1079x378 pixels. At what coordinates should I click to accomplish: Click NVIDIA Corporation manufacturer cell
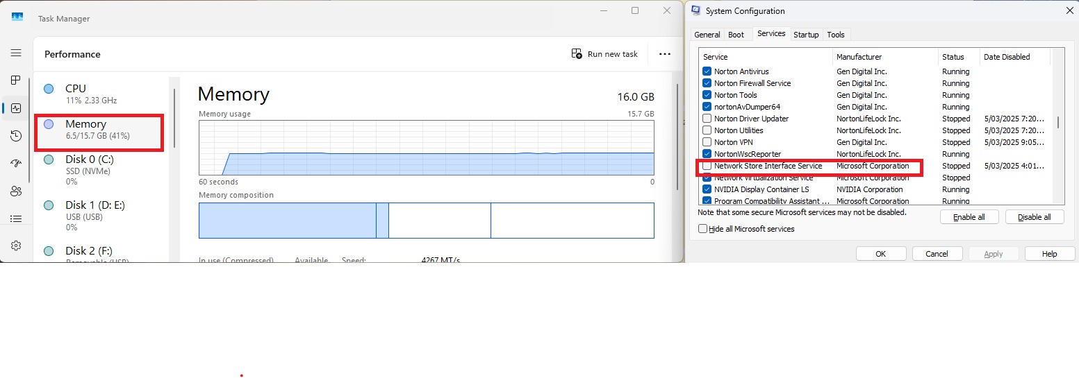point(870,189)
